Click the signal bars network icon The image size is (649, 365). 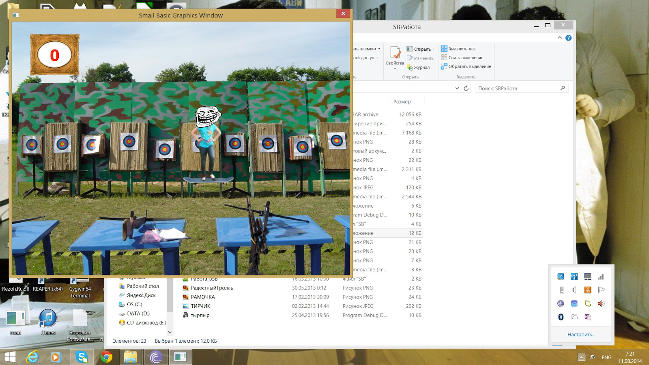pyautogui.click(x=601, y=277)
